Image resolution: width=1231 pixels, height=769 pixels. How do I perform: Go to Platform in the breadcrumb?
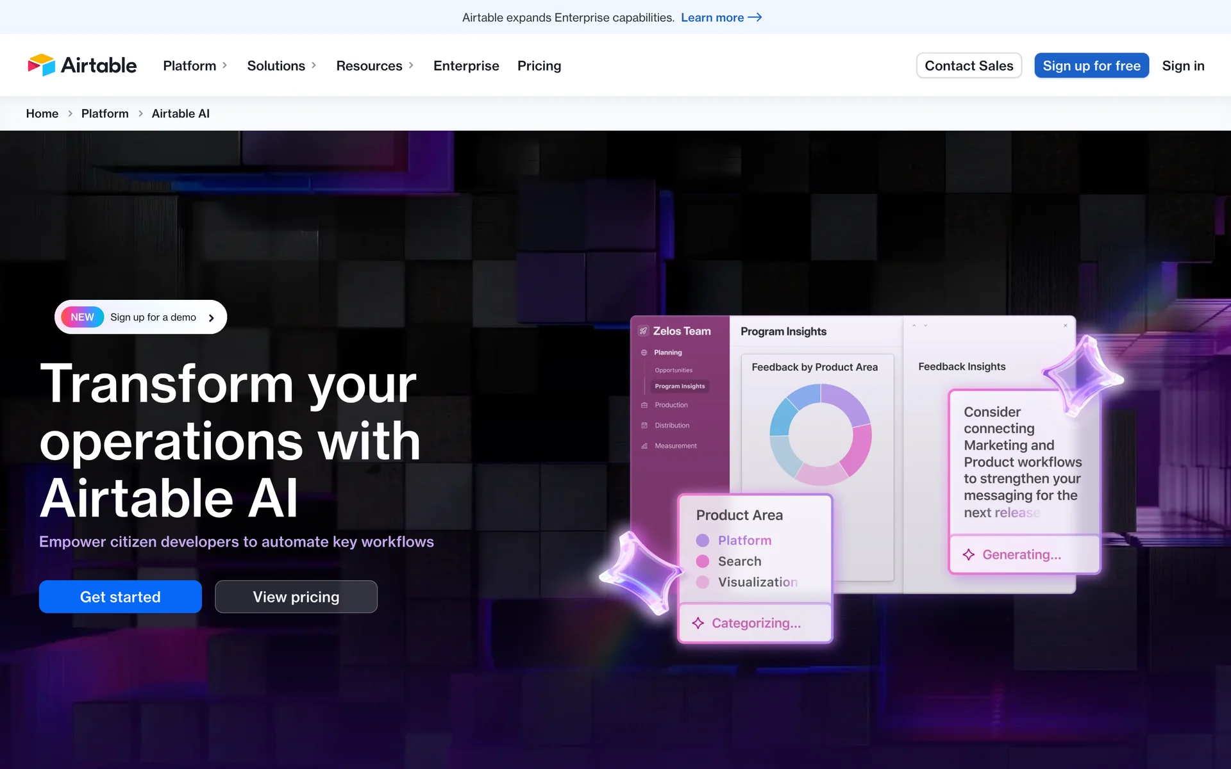[x=105, y=113]
